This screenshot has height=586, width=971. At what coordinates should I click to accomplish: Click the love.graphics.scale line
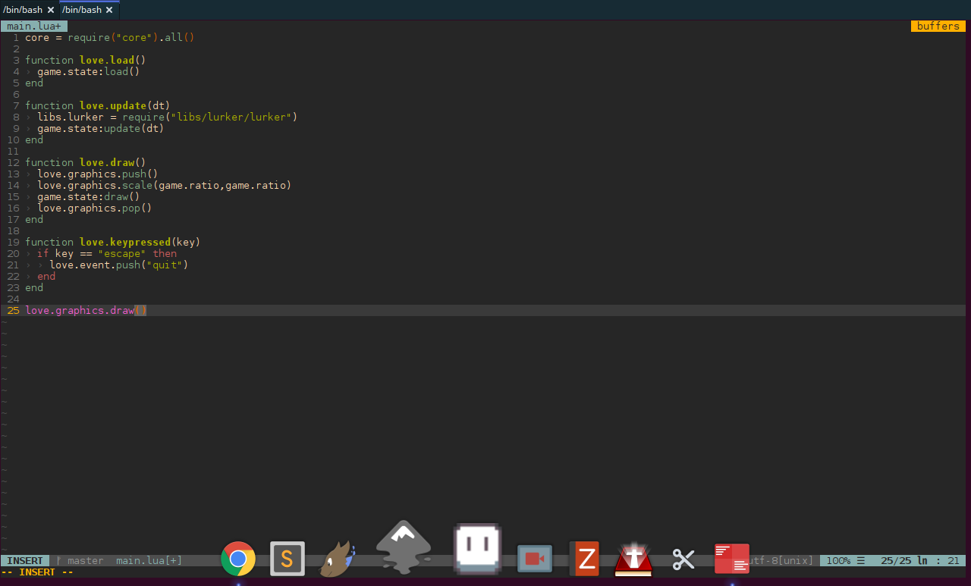point(165,185)
